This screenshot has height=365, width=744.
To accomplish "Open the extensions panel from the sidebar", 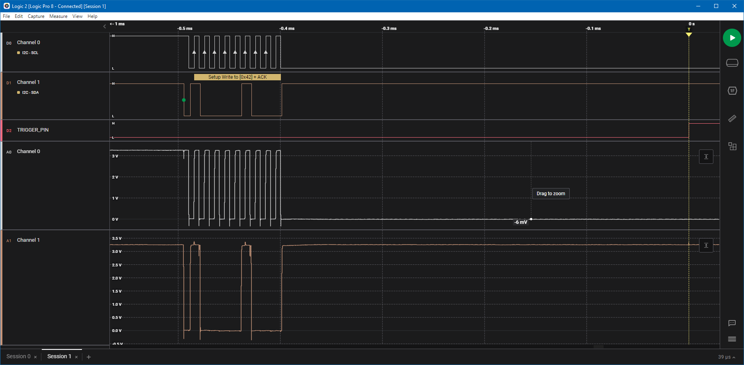I will [x=732, y=146].
